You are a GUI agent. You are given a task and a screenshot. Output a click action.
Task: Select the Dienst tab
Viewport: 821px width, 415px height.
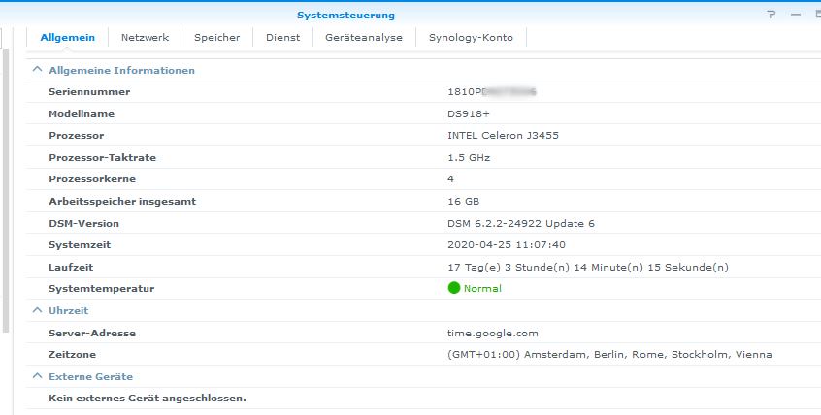[282, 37]
